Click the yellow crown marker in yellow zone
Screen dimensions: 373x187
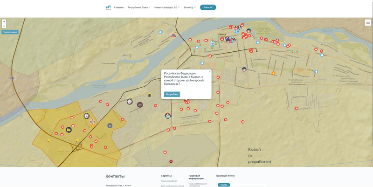(x=69, y=129)
